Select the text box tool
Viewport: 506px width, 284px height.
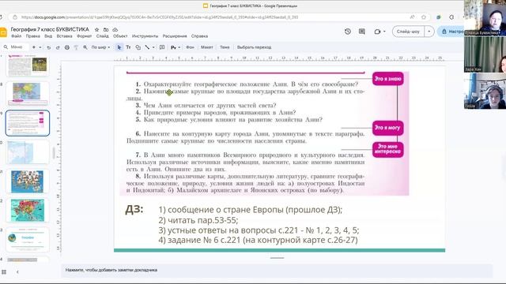(128, 47)
